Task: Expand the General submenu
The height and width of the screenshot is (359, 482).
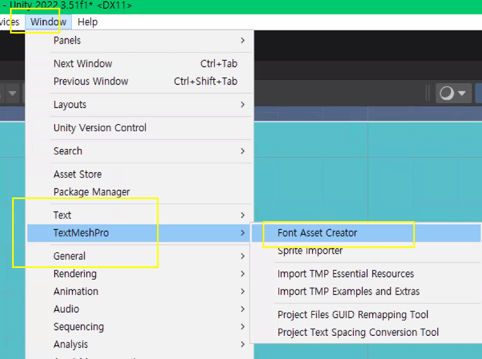Action: (140, 256)
